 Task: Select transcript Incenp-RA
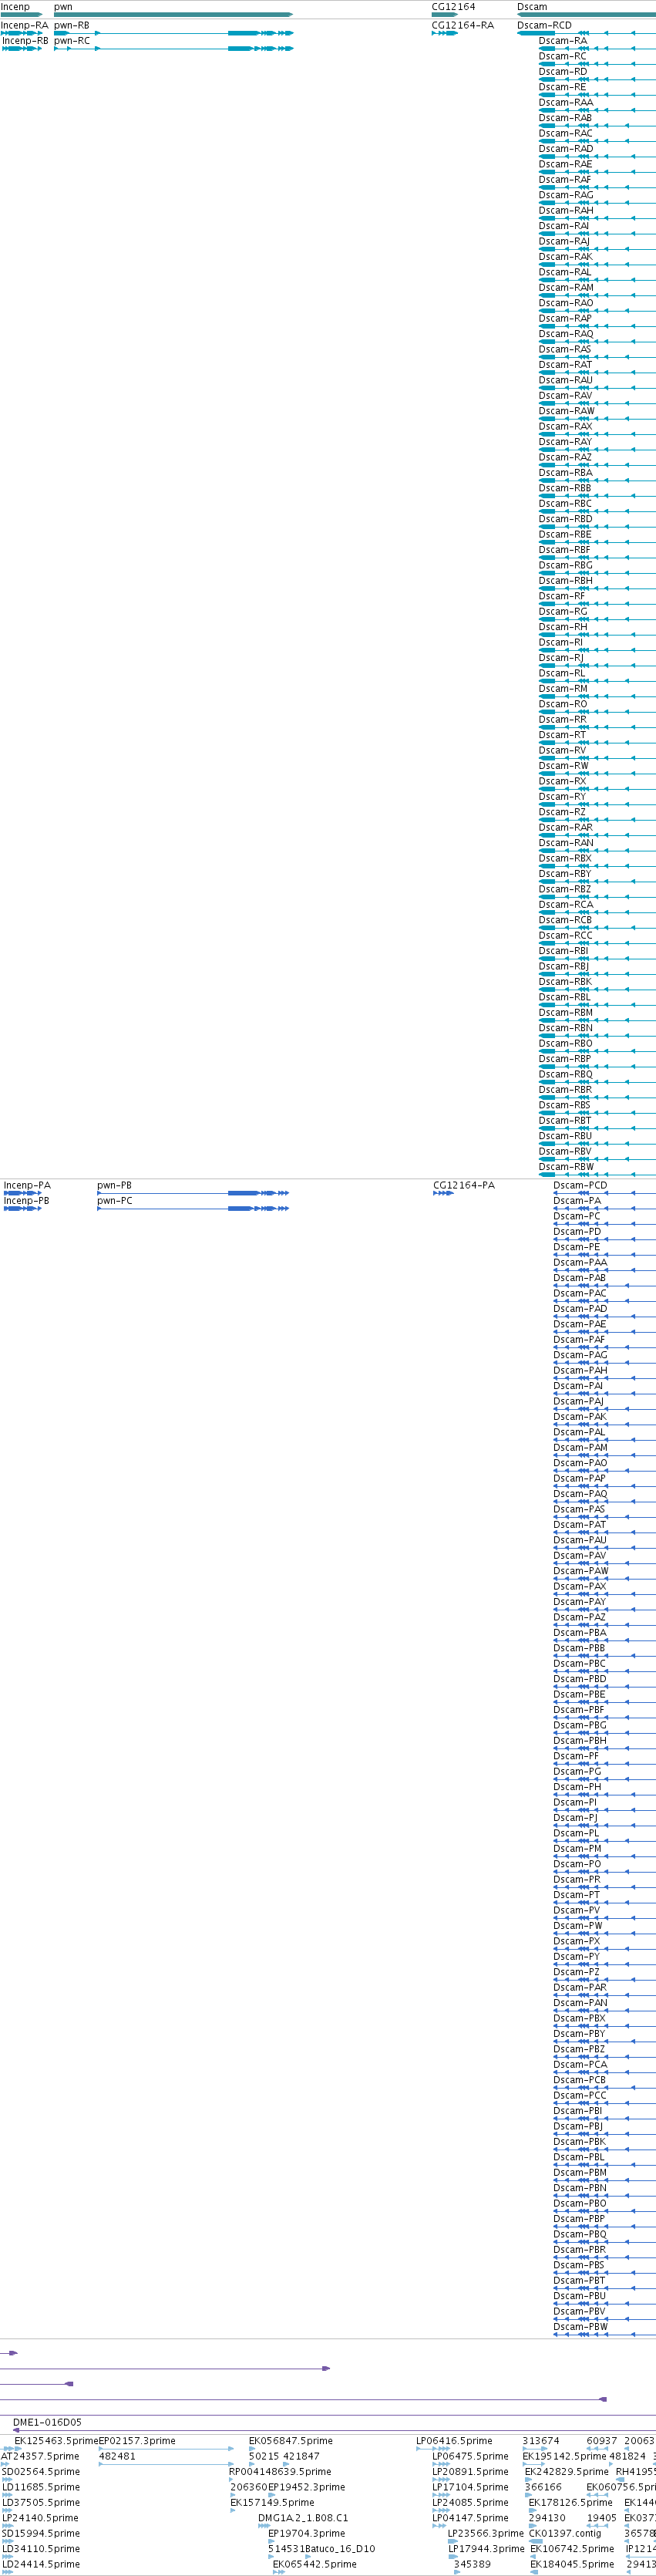24,25
